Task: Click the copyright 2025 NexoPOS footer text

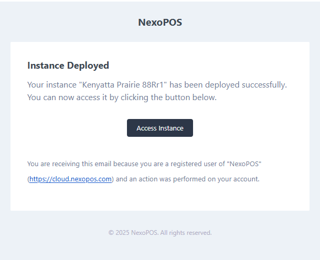Action: click(160, 233)
